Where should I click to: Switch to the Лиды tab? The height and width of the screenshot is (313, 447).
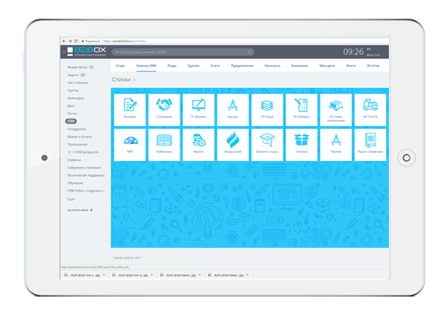[x=171, y=66]
